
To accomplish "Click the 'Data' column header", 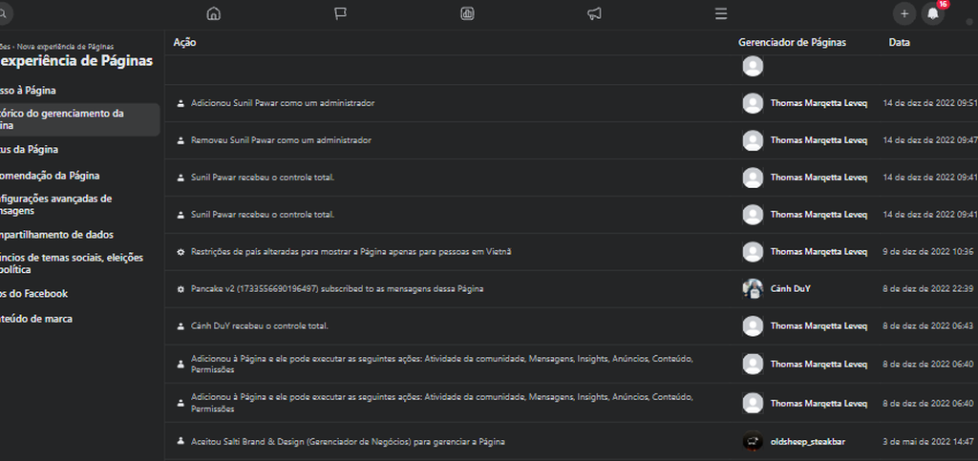I will click(900, 42).
